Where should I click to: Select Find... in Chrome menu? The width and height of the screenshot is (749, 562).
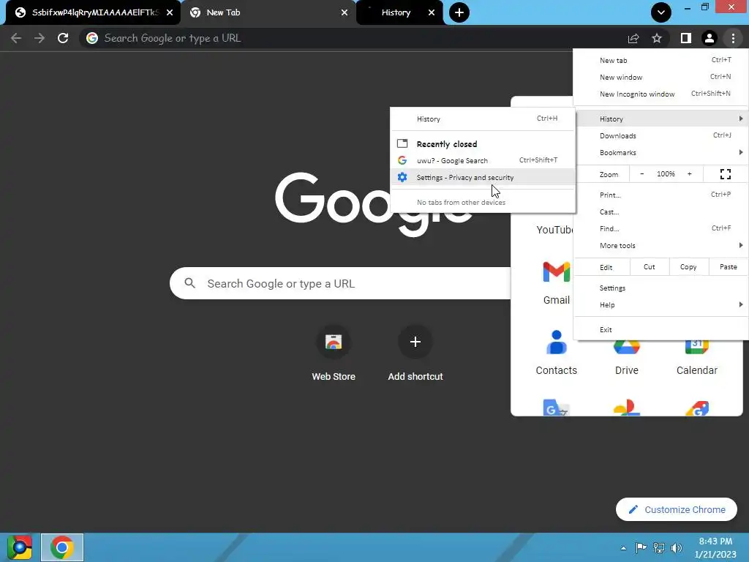pos(660,228)
